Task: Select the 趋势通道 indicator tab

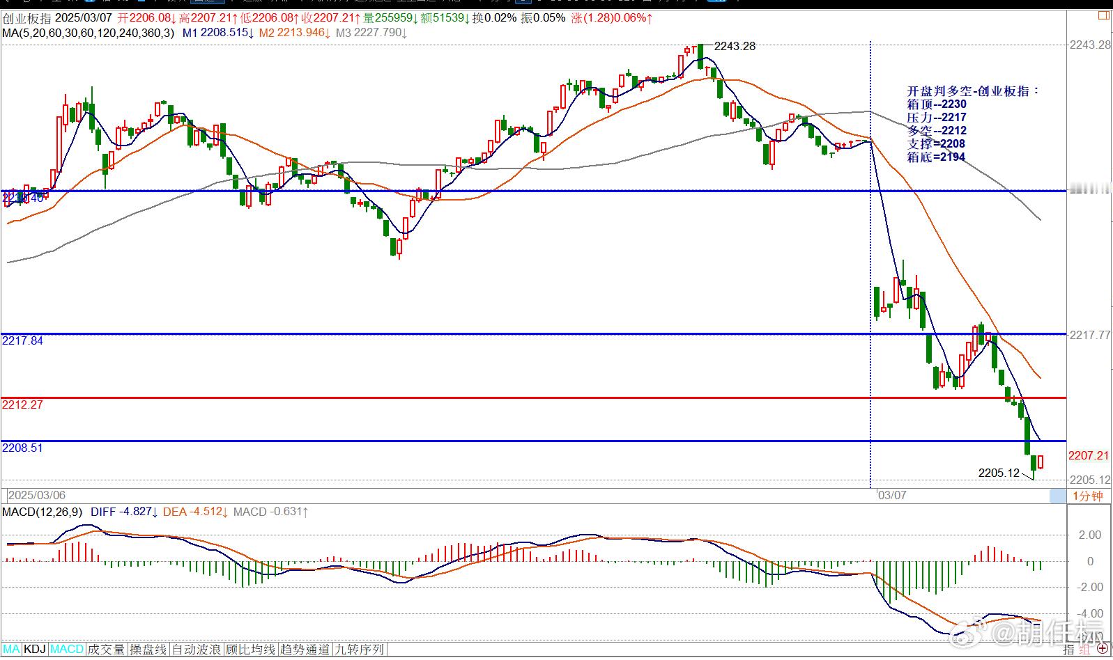Action: click(x=305, y=649)
